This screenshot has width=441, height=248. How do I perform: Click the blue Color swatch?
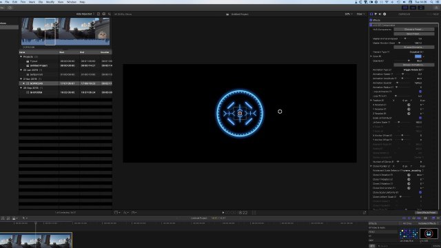coord(418,56)
